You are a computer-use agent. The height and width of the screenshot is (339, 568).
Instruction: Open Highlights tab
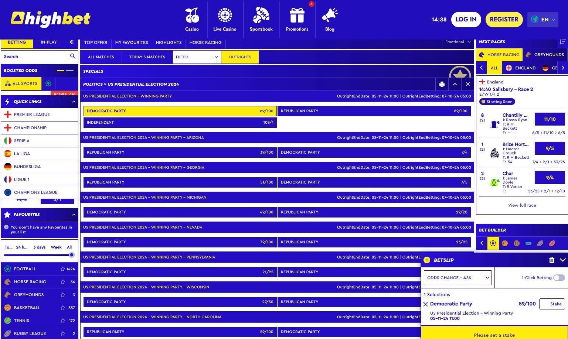pos(169,42)
